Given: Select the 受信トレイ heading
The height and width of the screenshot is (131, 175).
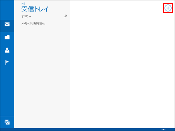Looking at the screenshot, I should tap(35, 9).
